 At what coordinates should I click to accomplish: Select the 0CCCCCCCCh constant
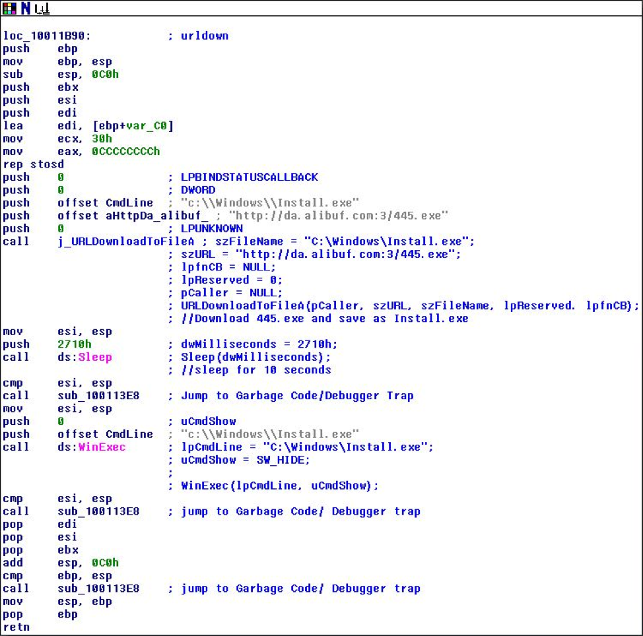click(x=125, y=152)
